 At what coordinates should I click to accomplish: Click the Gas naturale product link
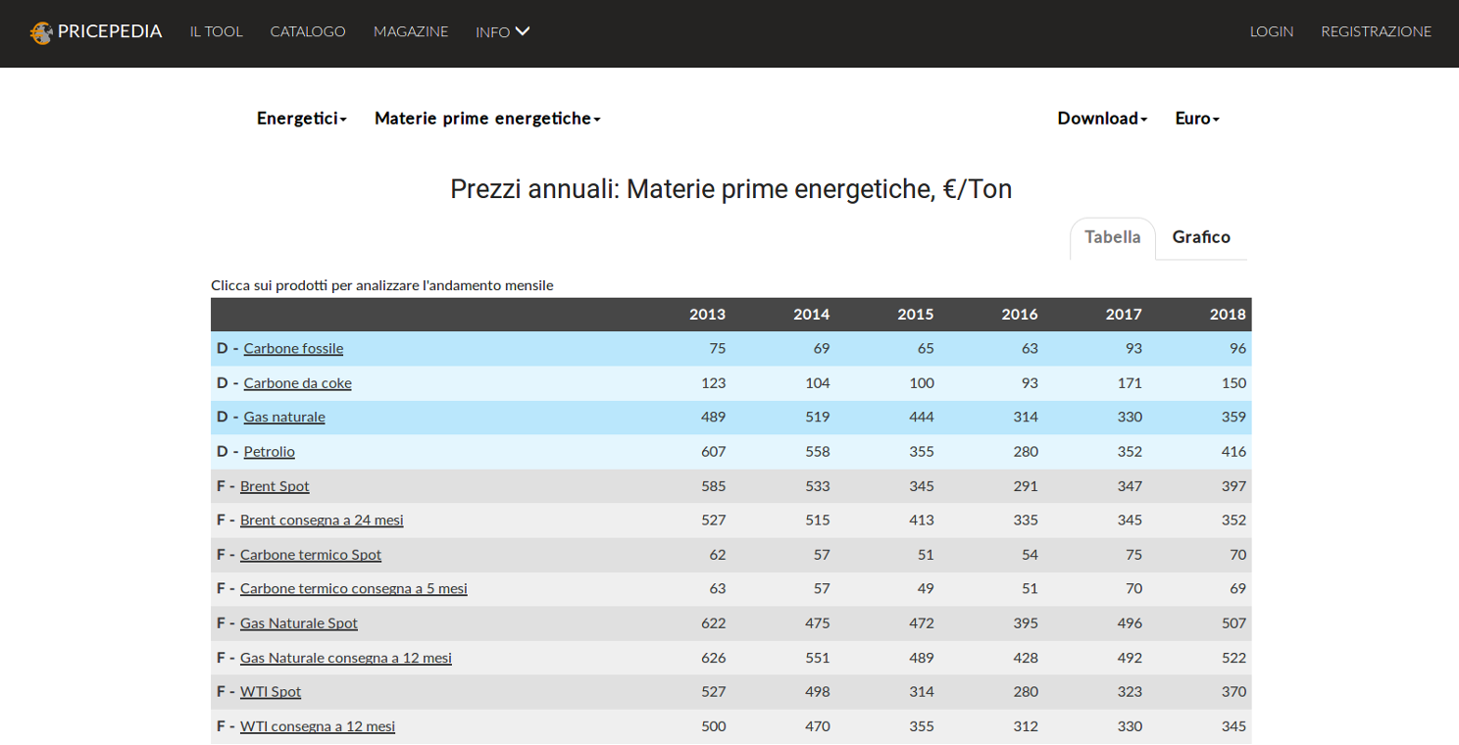pos(284,418)
